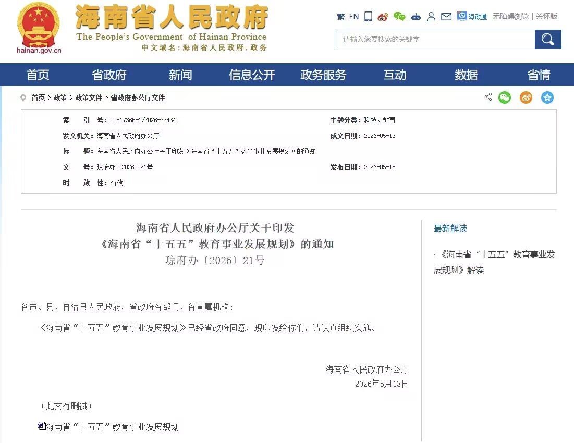Enable 无障碍浏览 accessibility mode
Image resolution: width=574 pixels, height=443 pixels.
(511, 16)
